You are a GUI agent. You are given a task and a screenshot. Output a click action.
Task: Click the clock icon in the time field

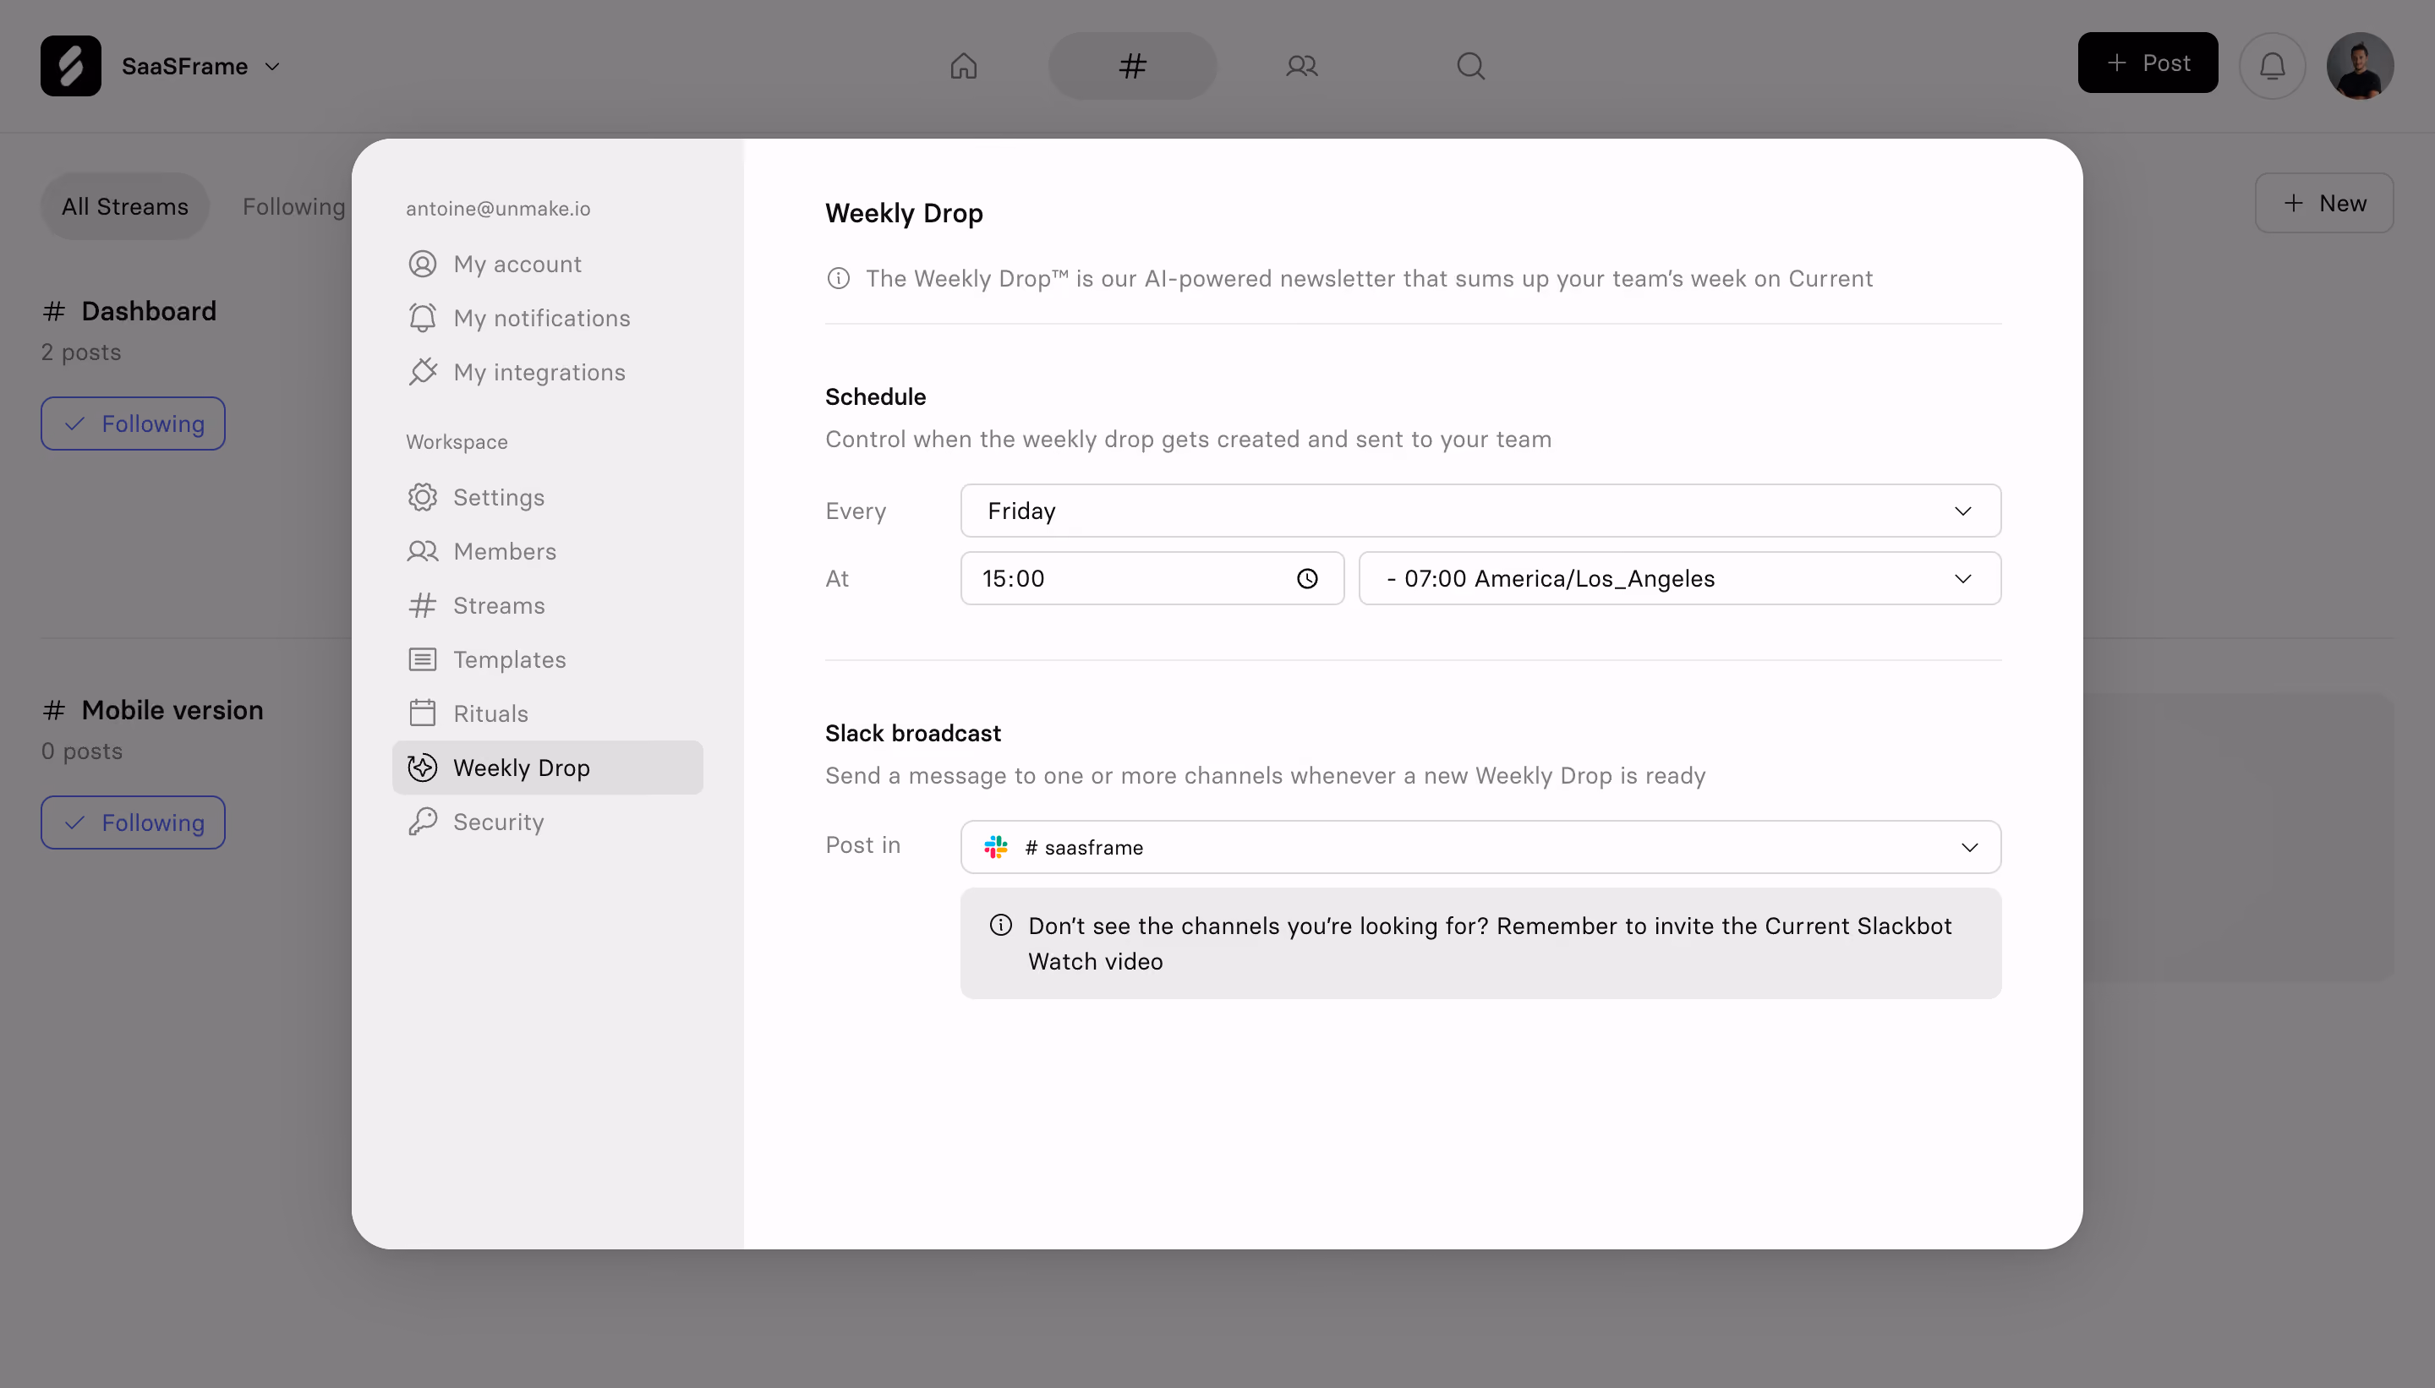tap(1307, 579)
